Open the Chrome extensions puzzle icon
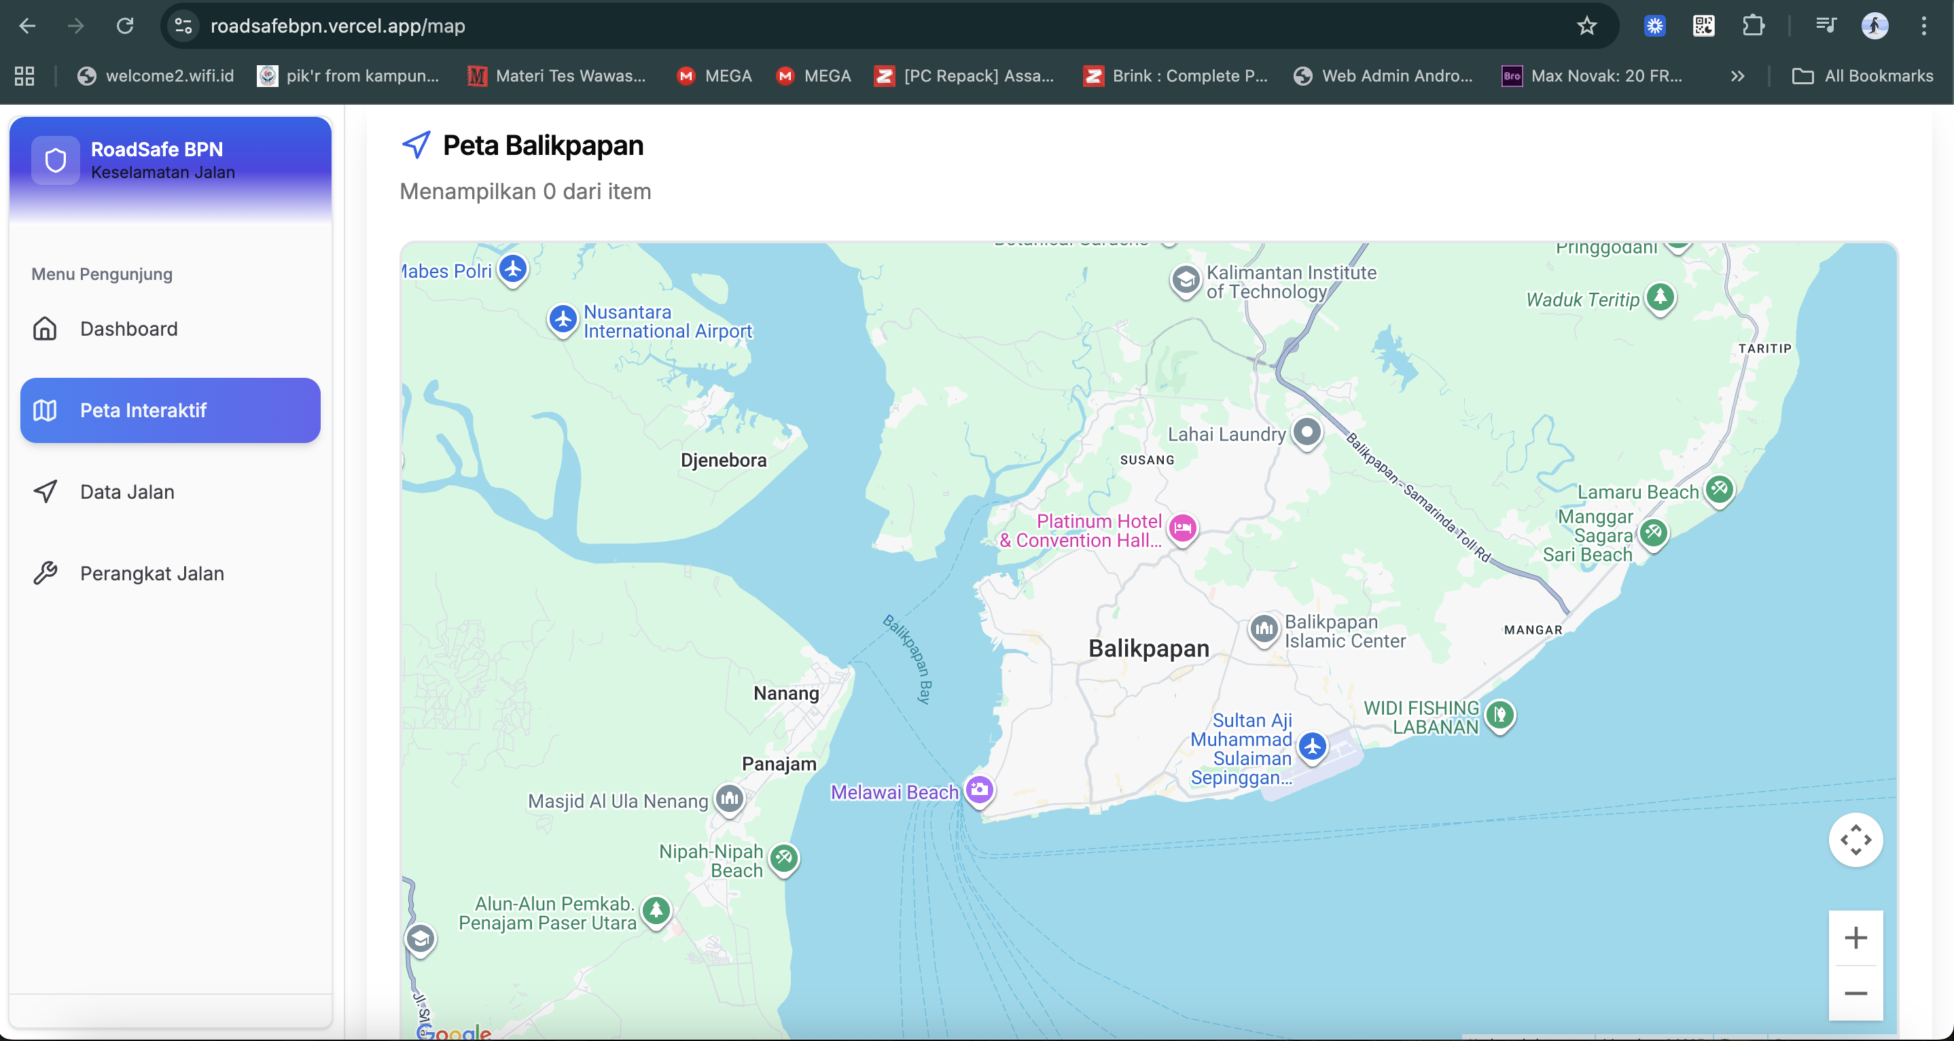This screenshot has width=1954, height=1041. tap(1754, 25)
